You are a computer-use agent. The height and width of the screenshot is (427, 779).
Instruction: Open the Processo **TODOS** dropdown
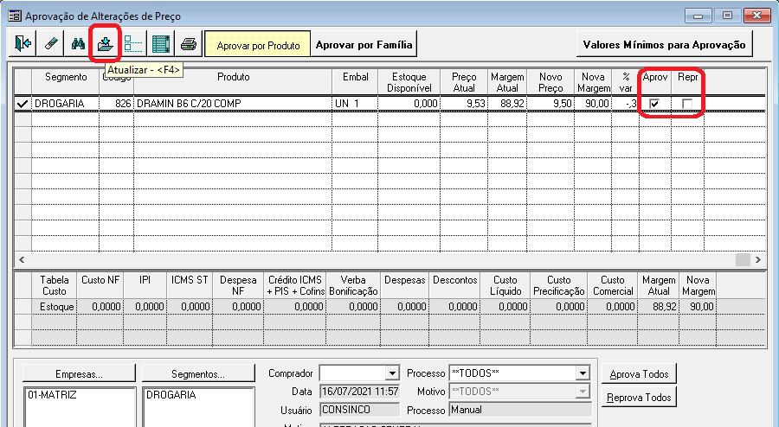pos(583,373)
